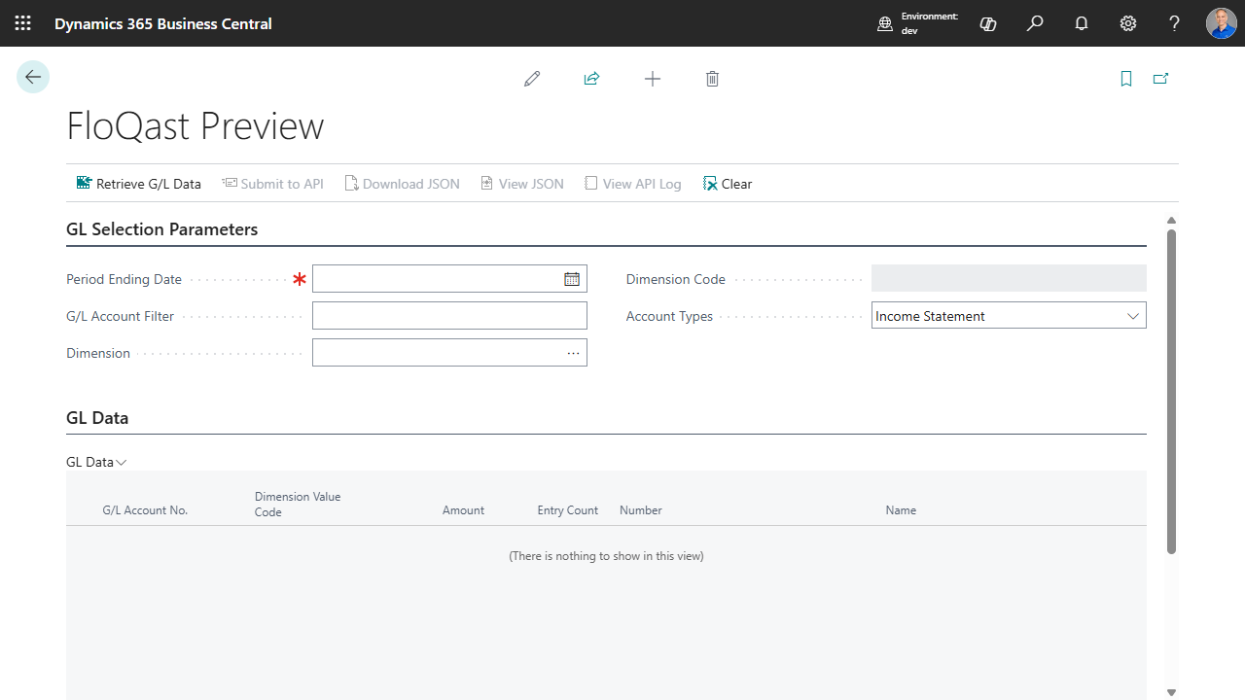Sort by Entry Count column
The height and width of the screenshot is (700, 1245).
click(568, 510)
